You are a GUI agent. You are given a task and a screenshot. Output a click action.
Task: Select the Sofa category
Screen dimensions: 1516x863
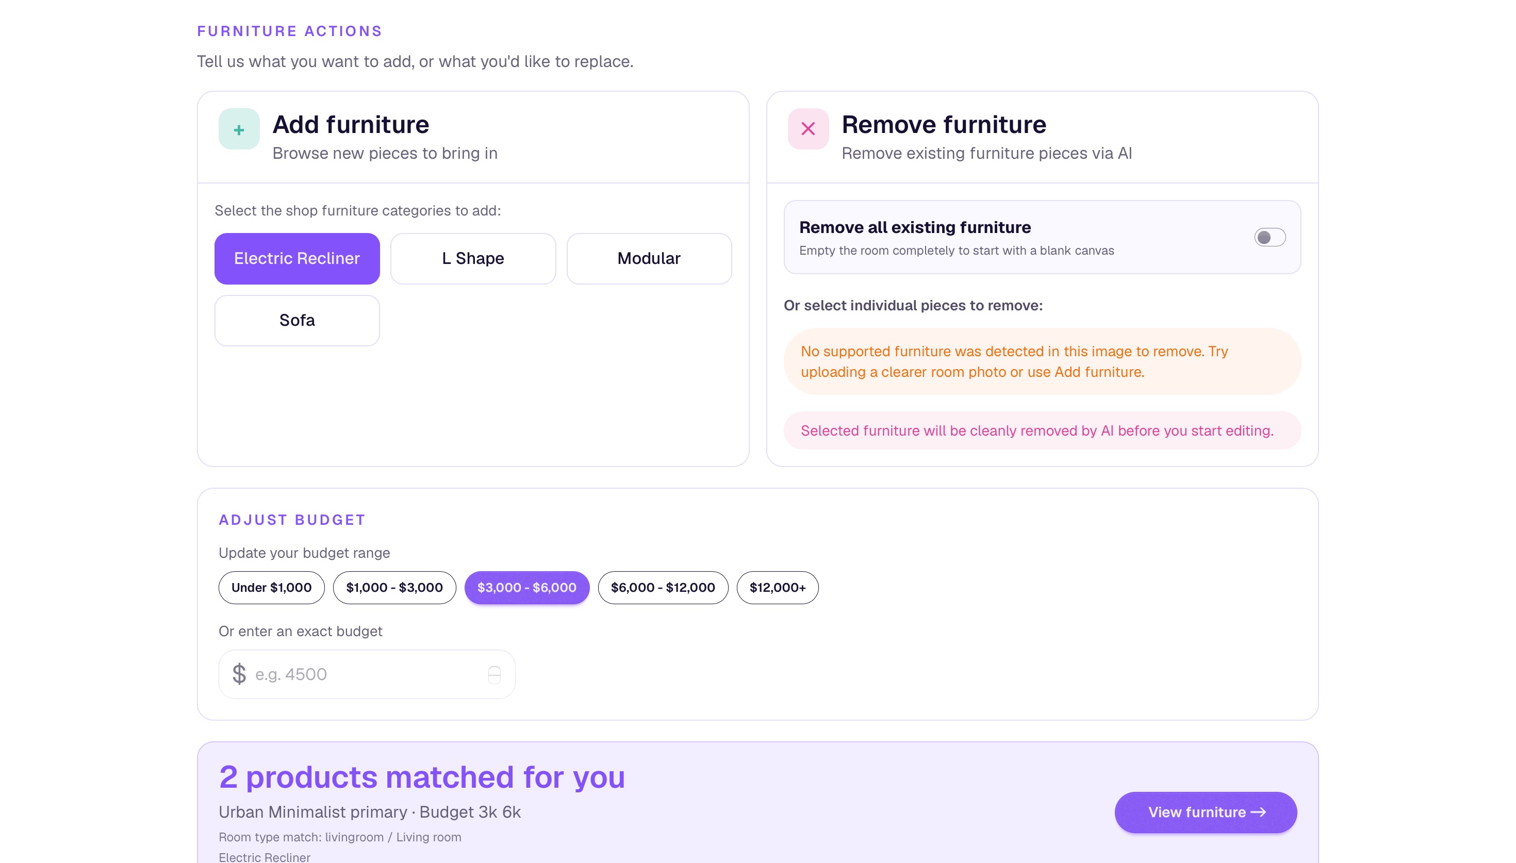(297, 320)
